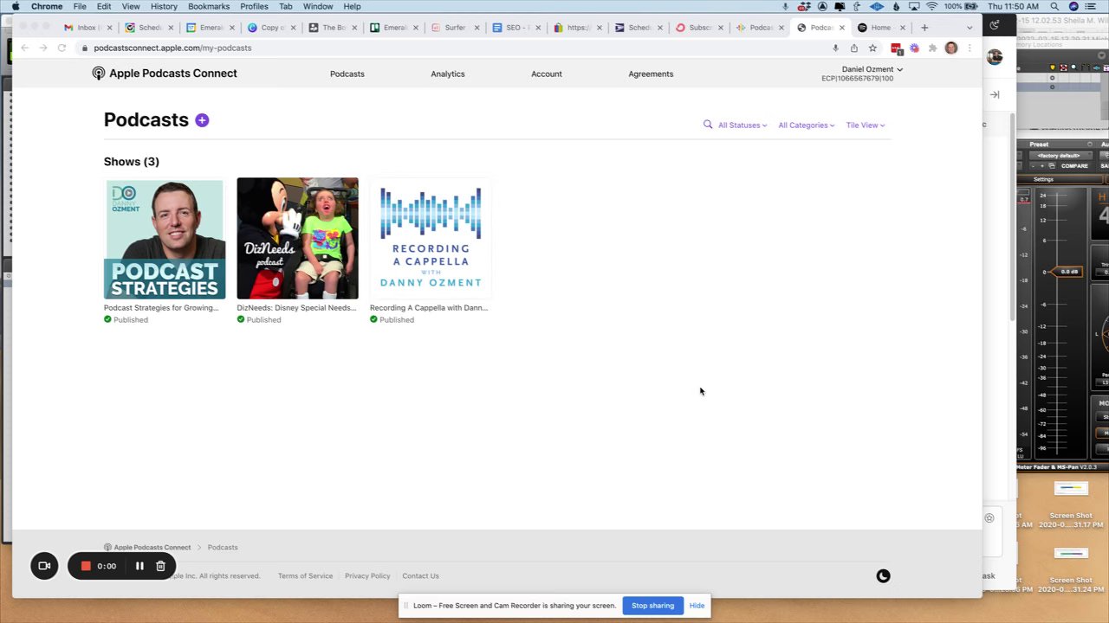The image size is (1109, 623).
Task: Delete the Loom recording with the trash icon
Action: click(x=160, y=566)
